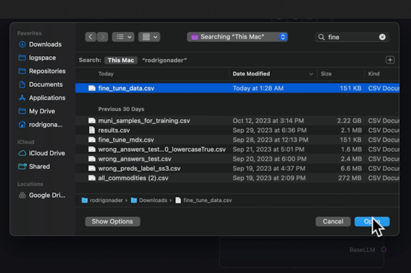The height and width of the screenshot is (273, 411).
Task: Open Applications in the sidebar
Action: point(47,98)
